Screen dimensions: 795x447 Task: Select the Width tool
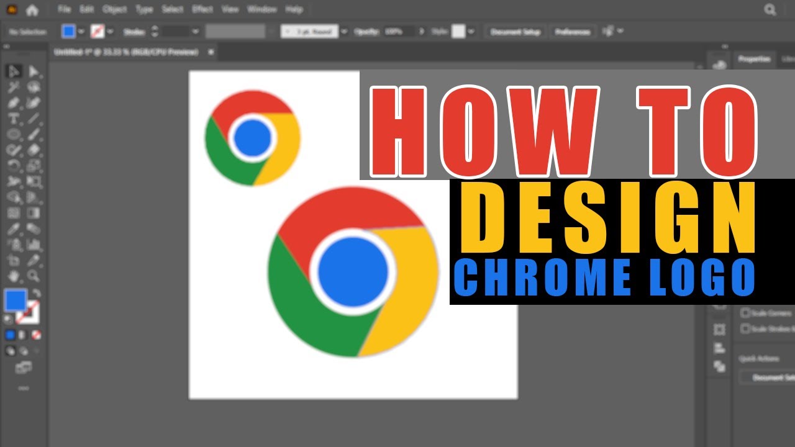[x=14, y=182]
